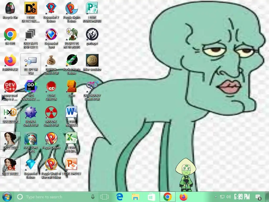Click the Type here to search box
This screenshot has width=269, height=202.
[57, 197]
